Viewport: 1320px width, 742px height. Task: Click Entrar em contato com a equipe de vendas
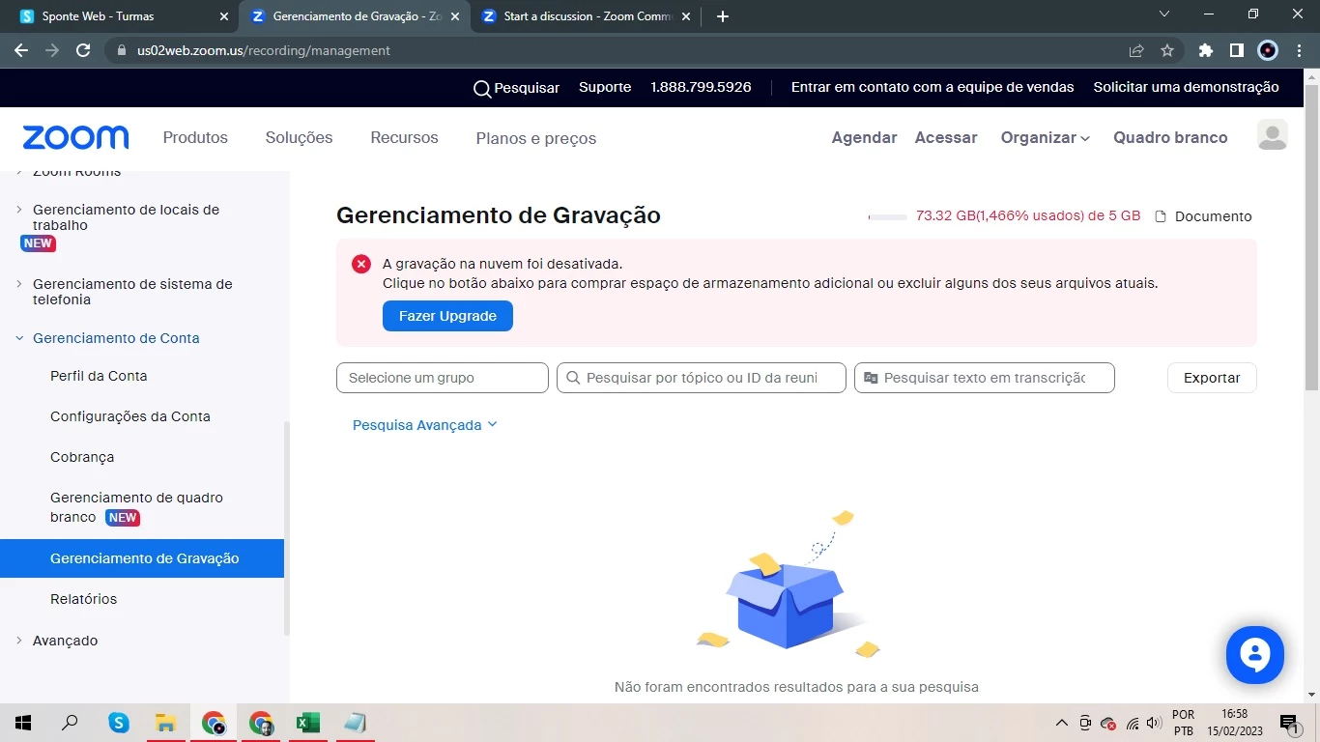click(x=933, y=87)
